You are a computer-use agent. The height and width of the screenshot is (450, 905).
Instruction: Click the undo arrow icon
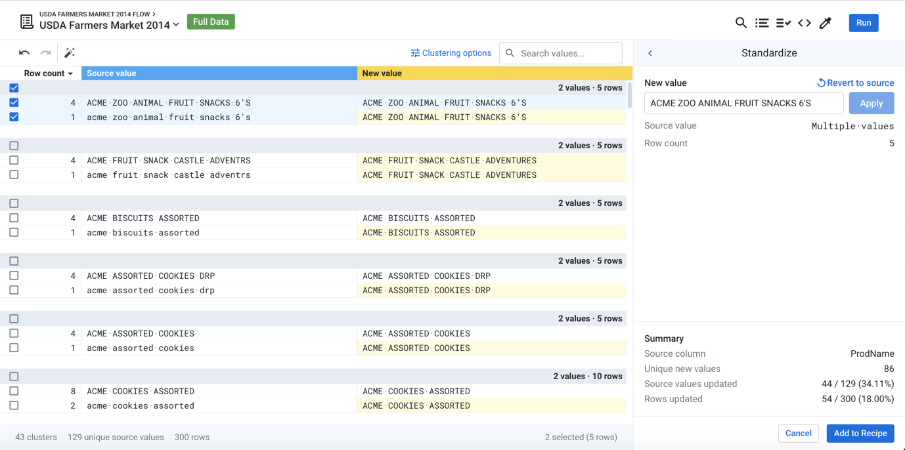24,52
